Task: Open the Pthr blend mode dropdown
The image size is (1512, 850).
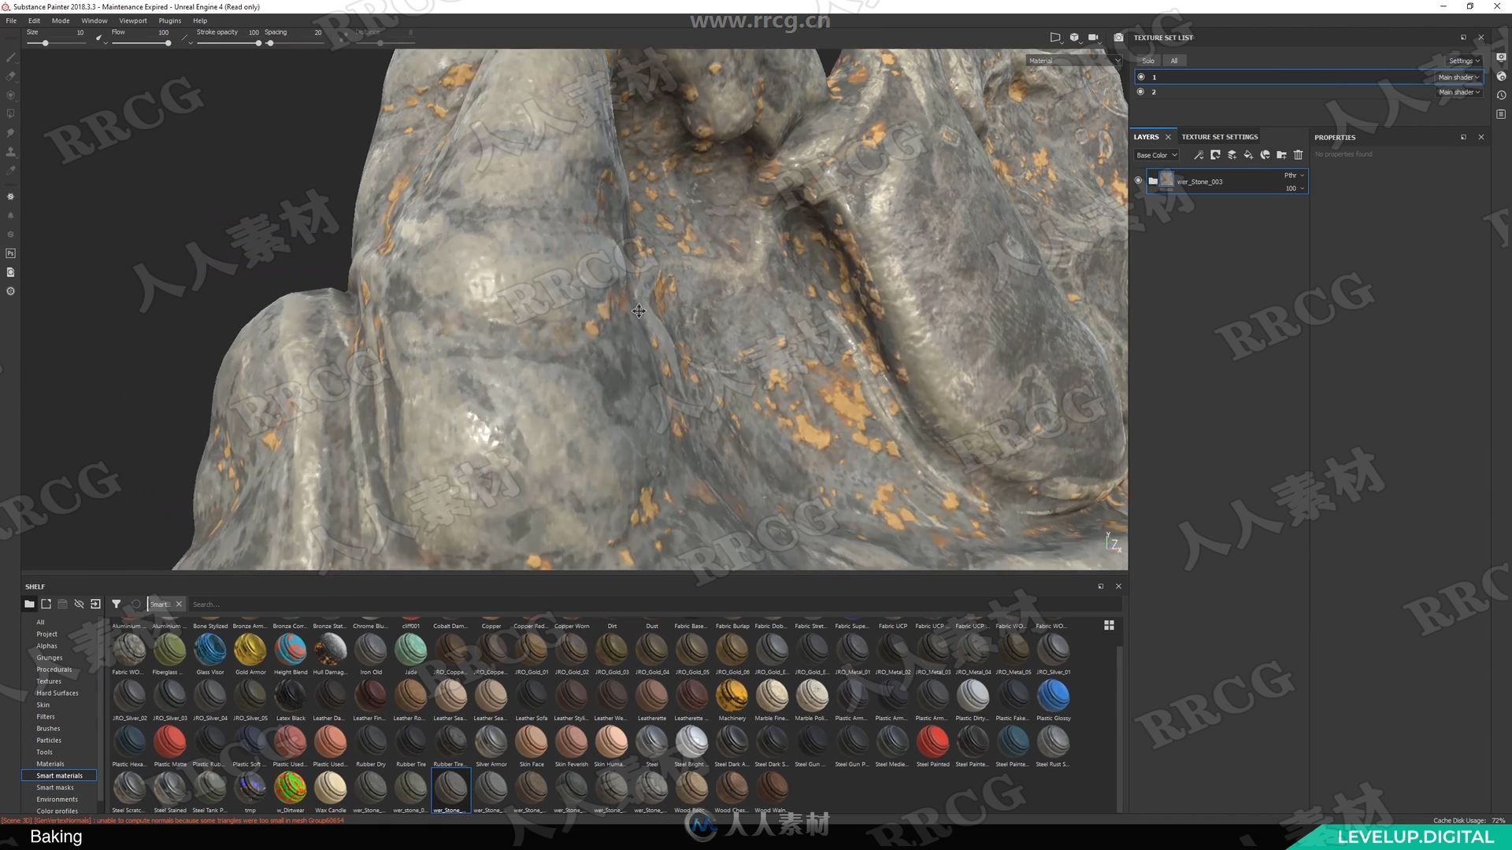Action: 1294,176
